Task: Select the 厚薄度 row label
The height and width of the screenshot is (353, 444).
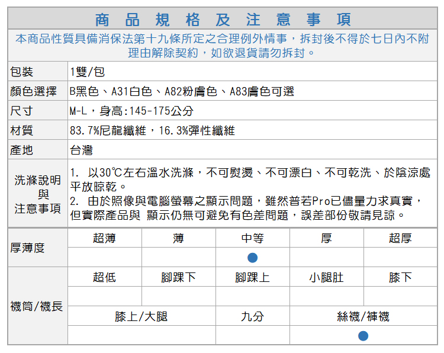Action: pos(27,248)
